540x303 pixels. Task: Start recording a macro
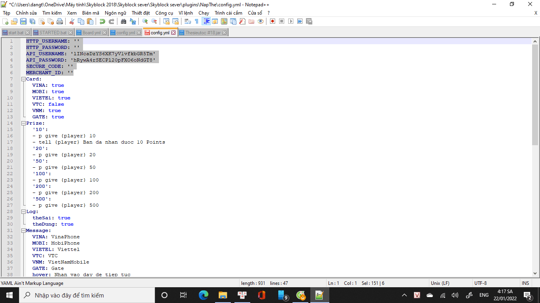tap(273, 21)
